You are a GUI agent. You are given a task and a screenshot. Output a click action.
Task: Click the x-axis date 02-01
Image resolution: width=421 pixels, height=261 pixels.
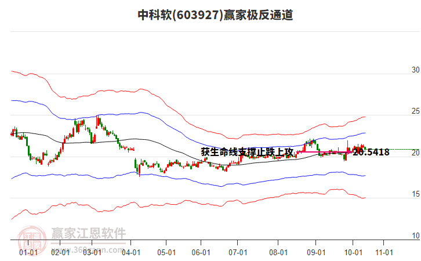point(60,253)
